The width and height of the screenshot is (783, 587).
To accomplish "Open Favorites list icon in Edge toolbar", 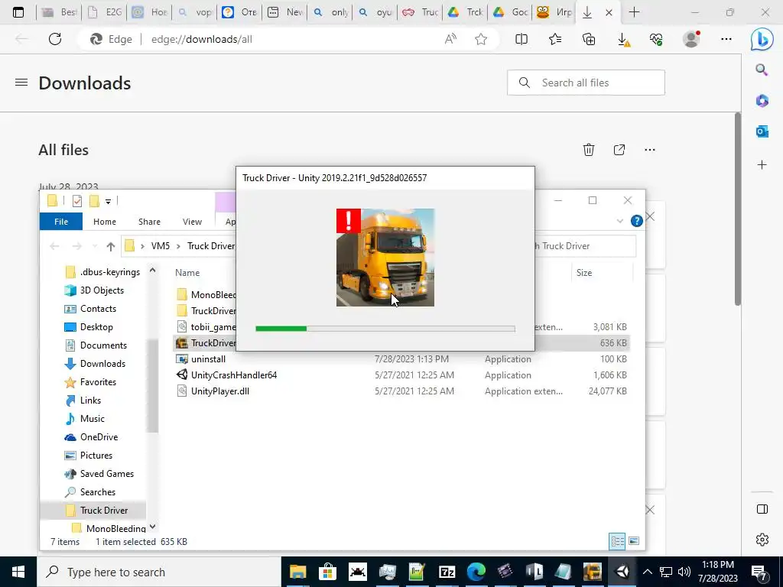I will click(x=555, y=39).
